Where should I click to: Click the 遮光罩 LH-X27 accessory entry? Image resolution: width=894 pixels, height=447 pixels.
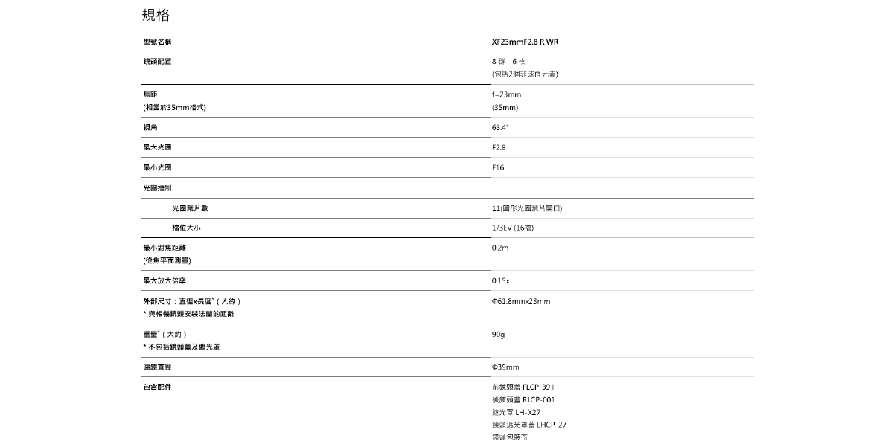pos(516,412)
